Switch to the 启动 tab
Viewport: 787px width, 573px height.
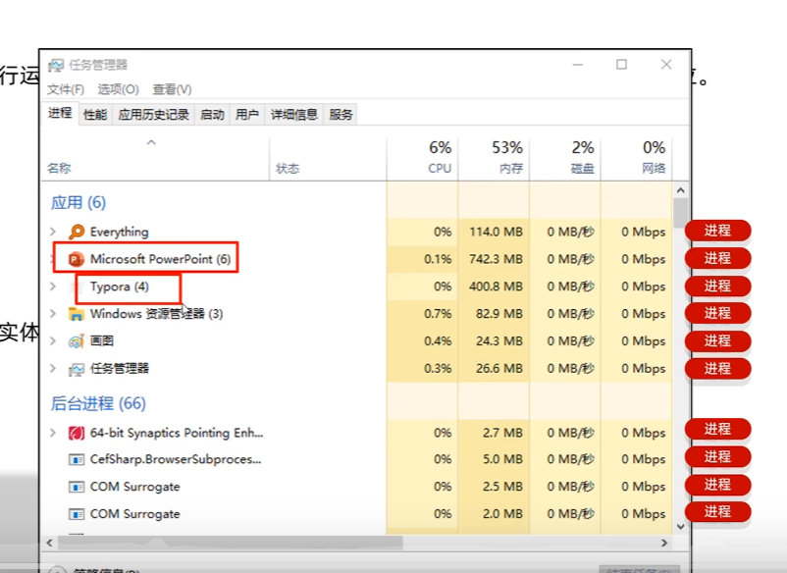(212, 115)
